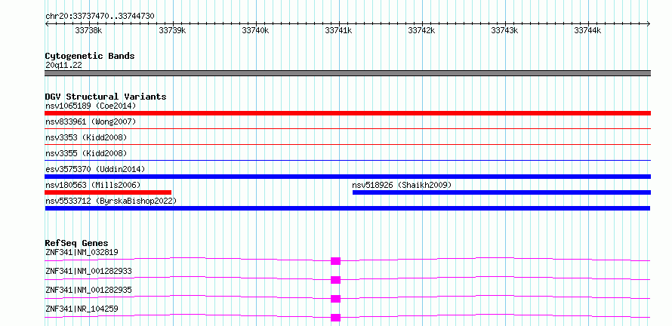The width and height of the screenshot is (672, 326).
Task: Select the 20q11.22 band label
Action: (63, 66)
